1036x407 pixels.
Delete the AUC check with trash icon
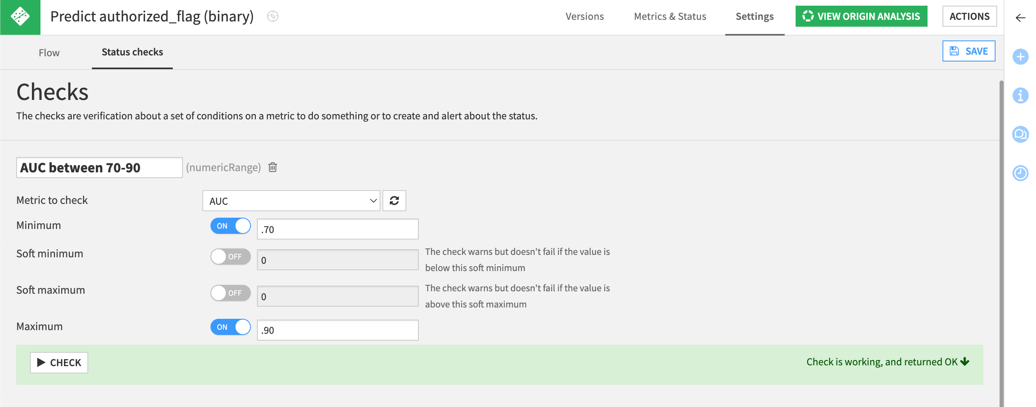coord(273,167)
